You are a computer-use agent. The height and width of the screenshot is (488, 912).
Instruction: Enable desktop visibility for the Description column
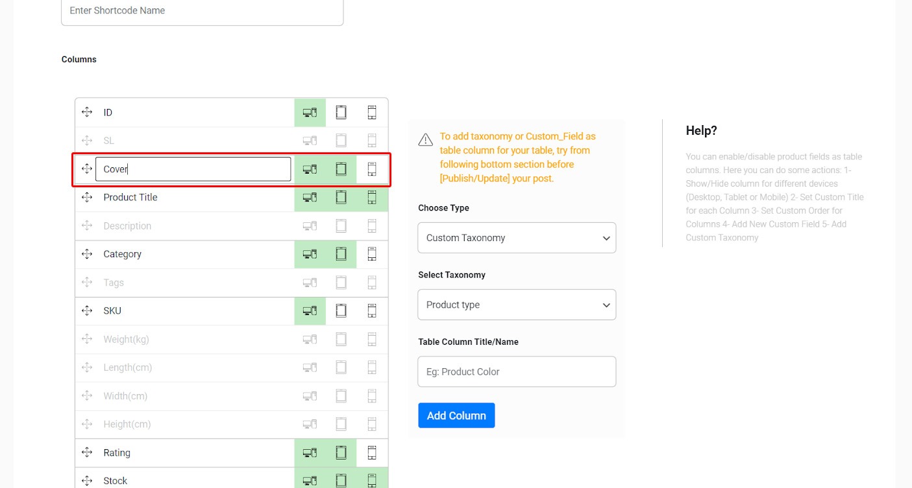[310, 226]
